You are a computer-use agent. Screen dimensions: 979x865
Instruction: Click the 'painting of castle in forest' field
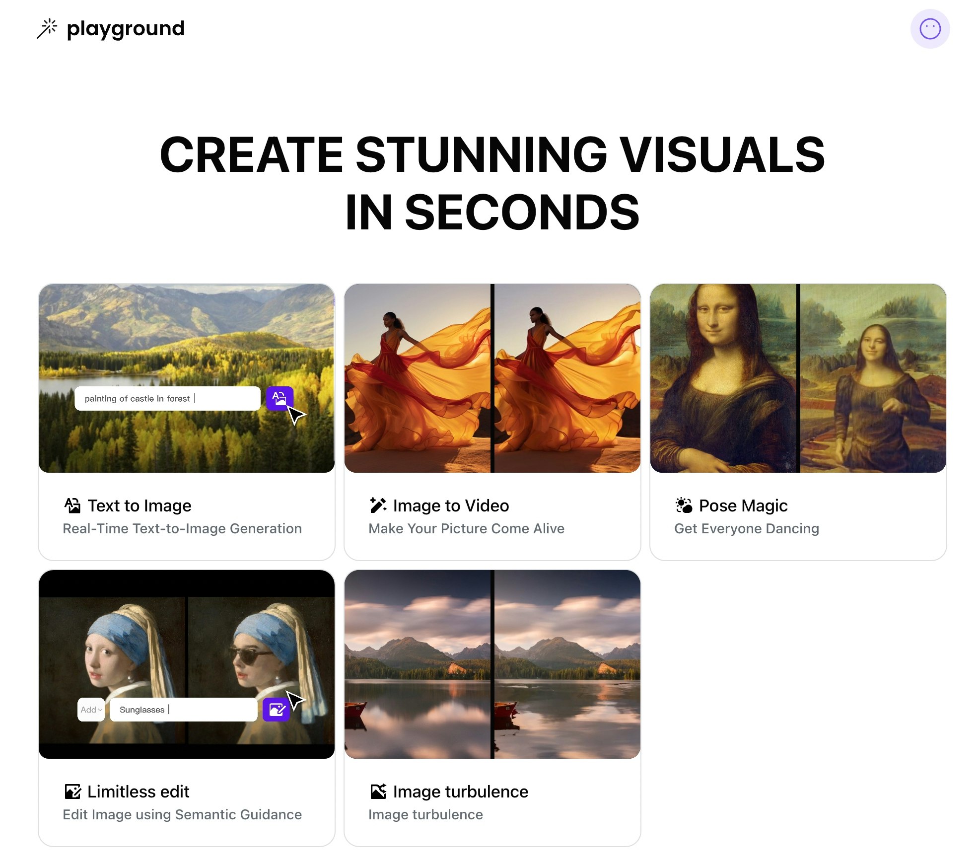(x=167, y=399)
